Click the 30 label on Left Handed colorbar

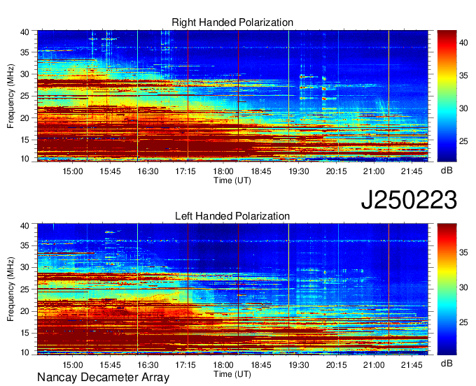(x=463, y=287)
